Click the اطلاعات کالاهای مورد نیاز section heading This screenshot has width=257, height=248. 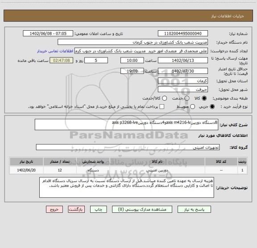[223, 136]
